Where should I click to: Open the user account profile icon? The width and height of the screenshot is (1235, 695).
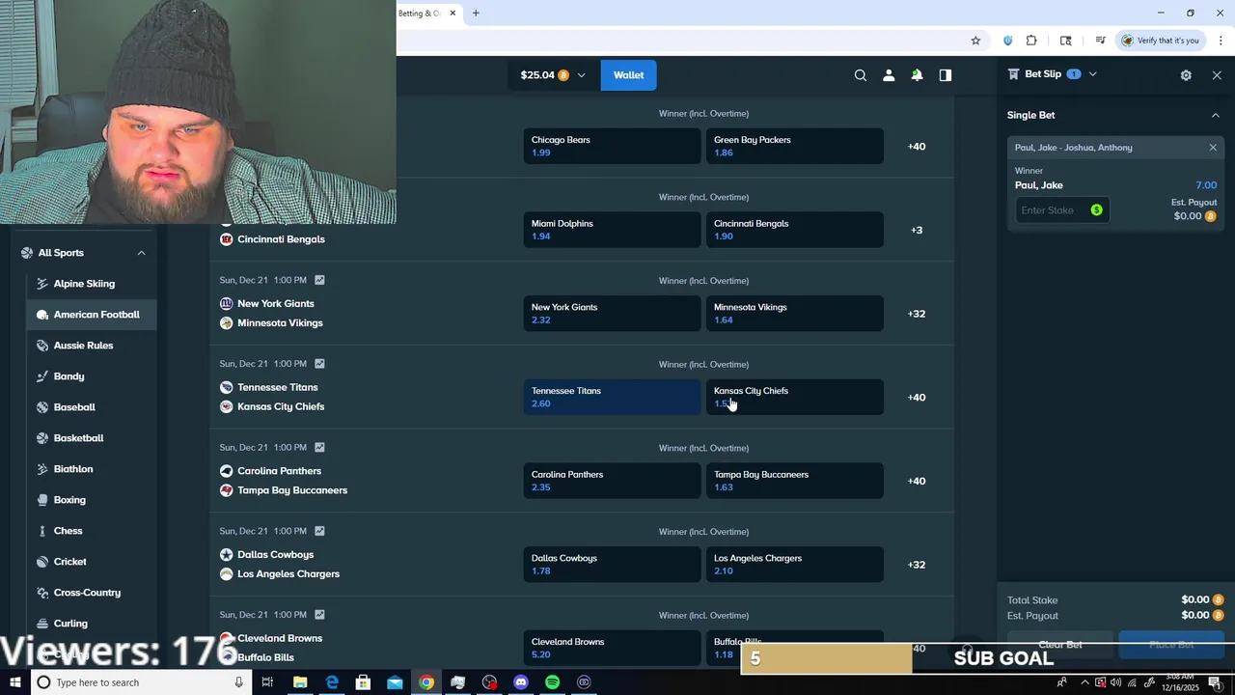tap(889, 75)
